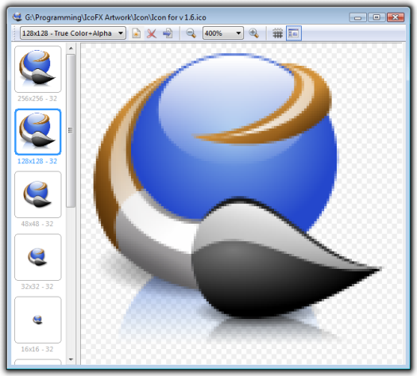Viewport: 417px width, 376px height.
Task: Minimize the icon document window
Action: 358,17
